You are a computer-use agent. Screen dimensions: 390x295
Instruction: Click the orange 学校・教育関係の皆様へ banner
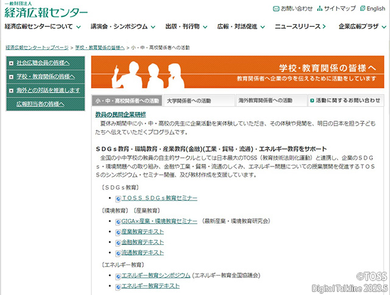(x=238, y=72)
